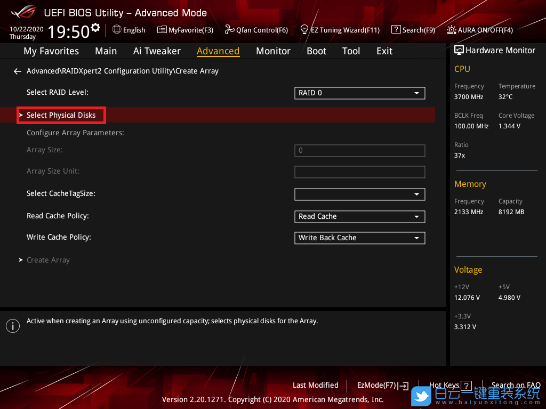
Task: Switch to the Ai Tweaker tab
Action: [157, 51]
